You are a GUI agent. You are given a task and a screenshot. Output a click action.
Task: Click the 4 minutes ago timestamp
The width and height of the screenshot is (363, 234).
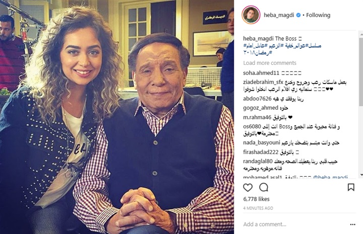258,208
